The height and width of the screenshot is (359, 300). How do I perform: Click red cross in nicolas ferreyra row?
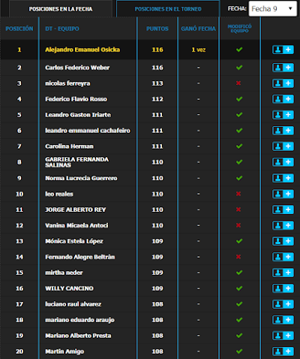[238, 83]
